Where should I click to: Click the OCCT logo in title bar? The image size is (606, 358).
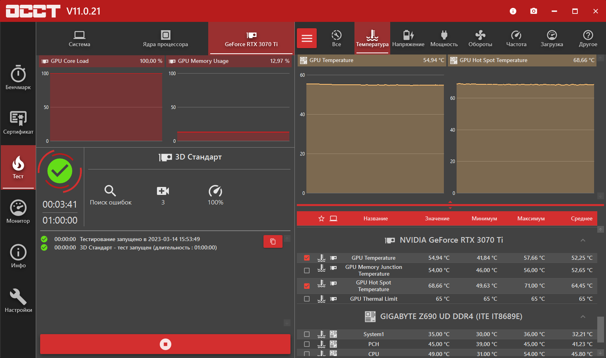[x=33, y=11]
